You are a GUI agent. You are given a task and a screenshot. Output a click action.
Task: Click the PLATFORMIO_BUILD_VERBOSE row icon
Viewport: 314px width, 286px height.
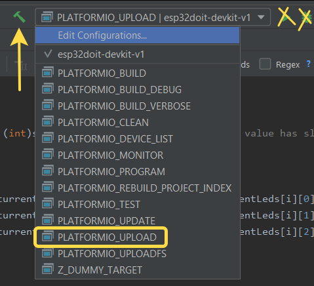(x=48, y=105)
